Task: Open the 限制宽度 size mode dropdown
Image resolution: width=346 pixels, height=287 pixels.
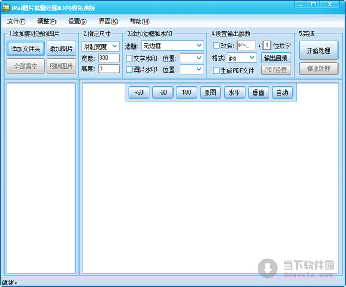Action: click(x=100, y=46)
